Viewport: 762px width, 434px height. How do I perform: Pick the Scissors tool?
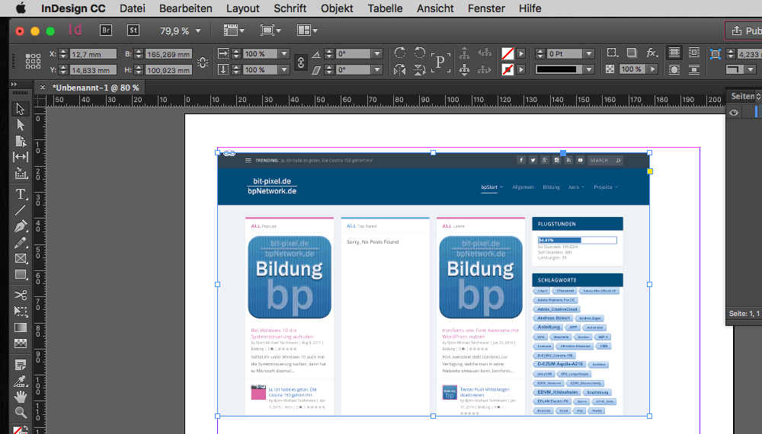(x=21, y=295)
